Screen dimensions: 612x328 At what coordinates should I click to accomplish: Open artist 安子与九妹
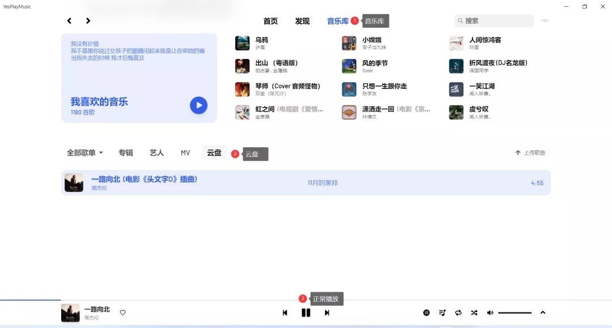374,47
